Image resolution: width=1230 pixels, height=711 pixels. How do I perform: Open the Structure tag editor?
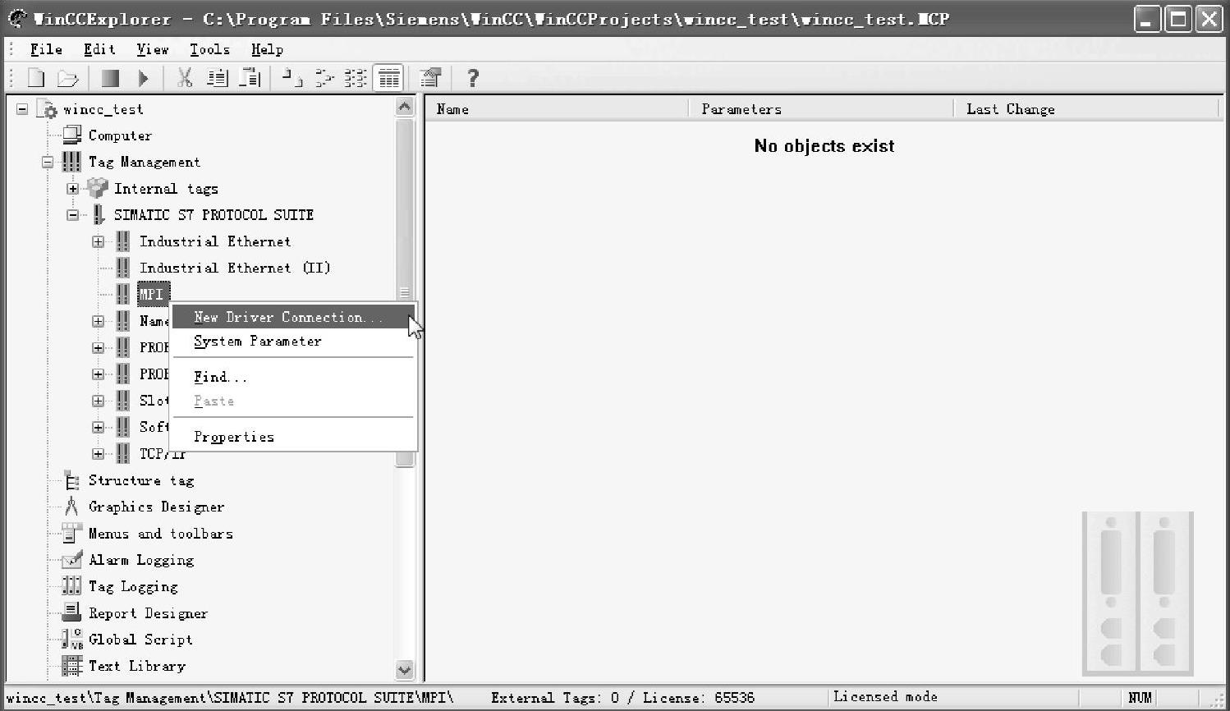[141, 480]
